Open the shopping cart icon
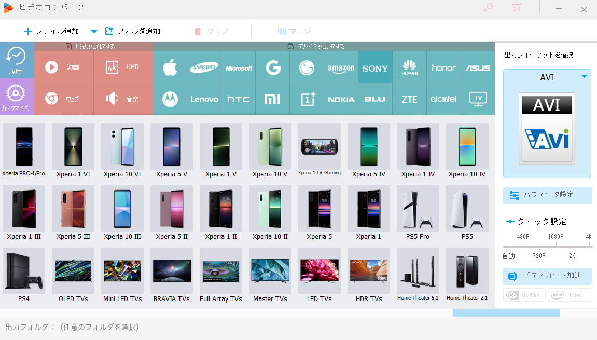 coord(517,7)
